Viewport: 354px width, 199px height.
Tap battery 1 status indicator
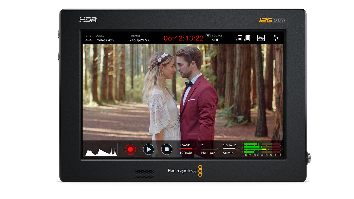pos(240,38)
